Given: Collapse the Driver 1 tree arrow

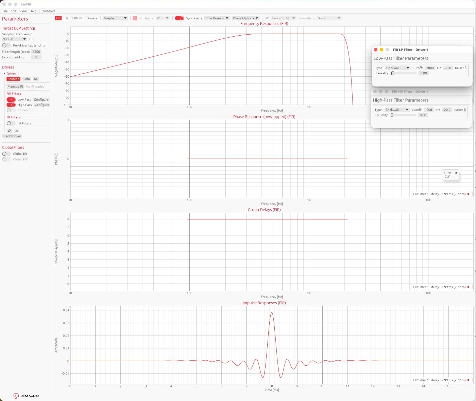Looking at the screenshot, I should 4,74.
